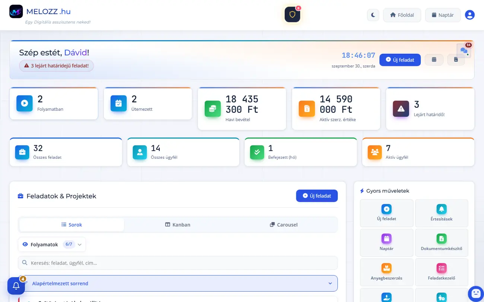
Task: Open Dokumentumkészítő quick action tile
Action: tap(442, 243)
